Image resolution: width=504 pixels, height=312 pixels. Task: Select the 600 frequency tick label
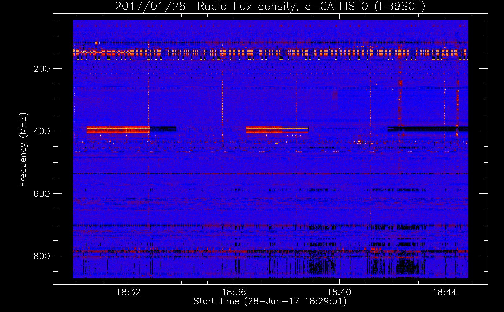click(x=42, y=194)
